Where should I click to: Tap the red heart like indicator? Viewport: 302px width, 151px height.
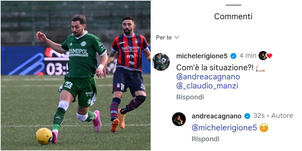[x=269, y=56]
